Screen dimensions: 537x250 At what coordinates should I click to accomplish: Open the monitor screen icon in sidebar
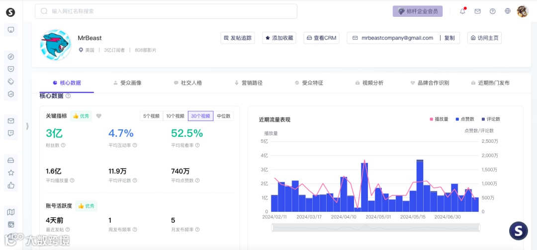point(10,30)
